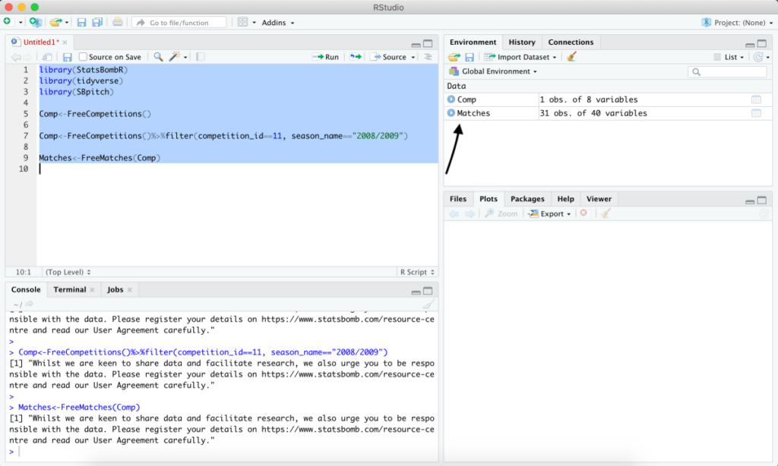Viewport: 778px width, 466px height.
Task: Click the Zoom button in Plots
Action: click(501, 214)
